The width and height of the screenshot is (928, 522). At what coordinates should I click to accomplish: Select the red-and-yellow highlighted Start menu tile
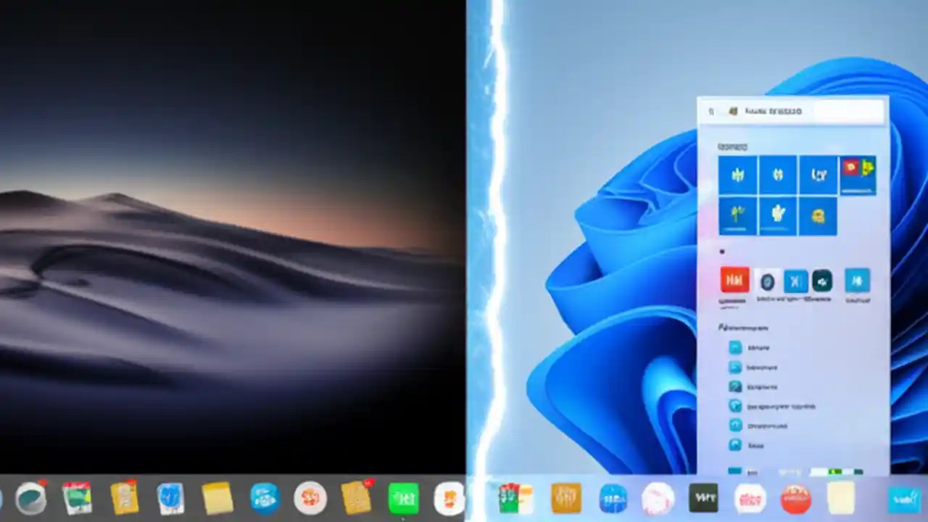tap(858, 174)
